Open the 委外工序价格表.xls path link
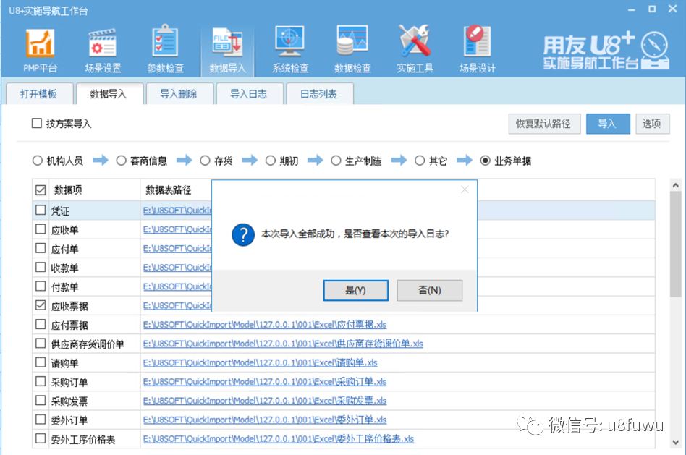The height and width of the screenshot is (455, 686). (x=279, y=439)
